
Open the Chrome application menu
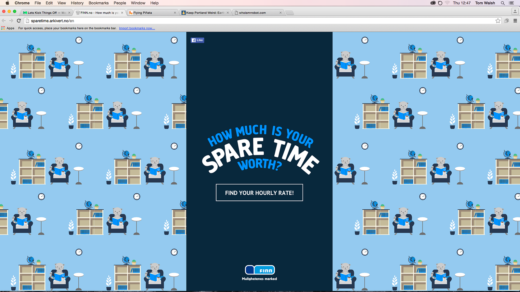tap(22, 3)
